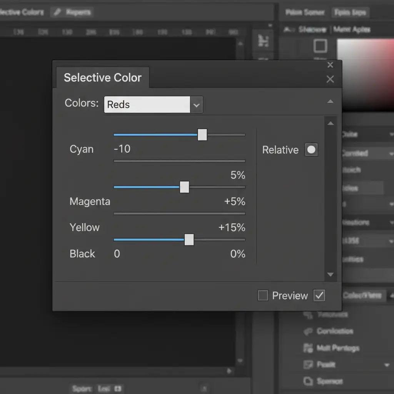
Task: Click the Cyan slider handle
Action: click(202, 135)
